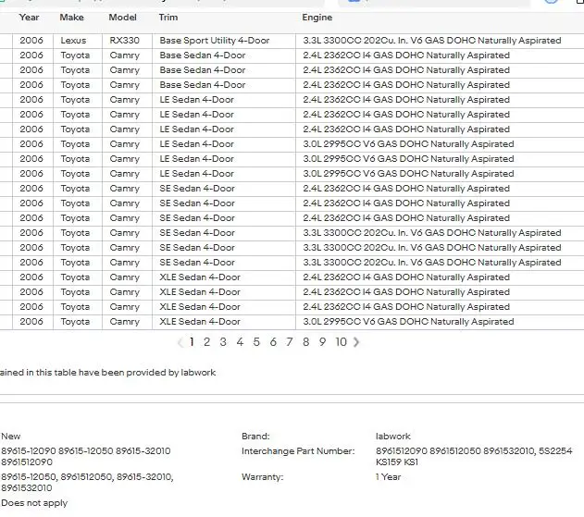Select the interchange value containing 5S2254 KS159
The height and width of the screenshot is (517, 584).
coord(474,457)
